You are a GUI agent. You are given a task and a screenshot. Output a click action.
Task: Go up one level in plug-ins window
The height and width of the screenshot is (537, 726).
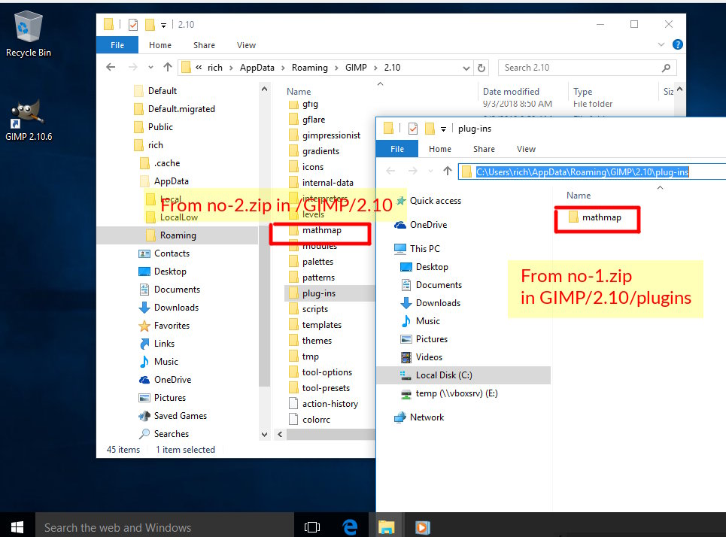(x=448, y=171)
